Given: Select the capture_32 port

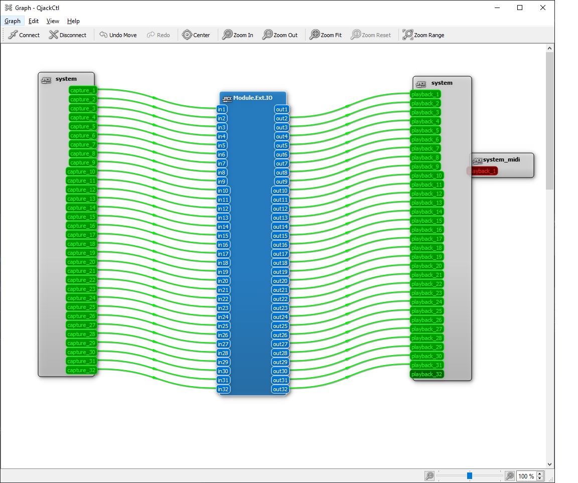Looking at the screenshot, I should (x=81, y=370).
